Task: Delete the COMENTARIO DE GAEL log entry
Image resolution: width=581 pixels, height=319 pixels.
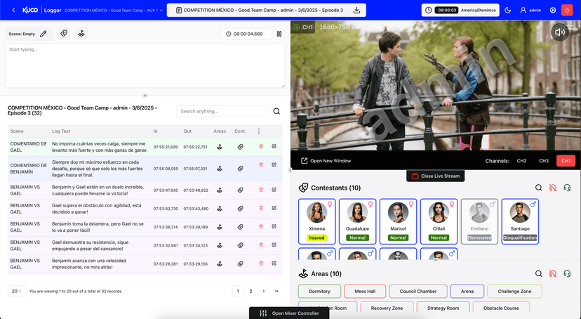Action: pyautogui.click(x=261, y=147)
